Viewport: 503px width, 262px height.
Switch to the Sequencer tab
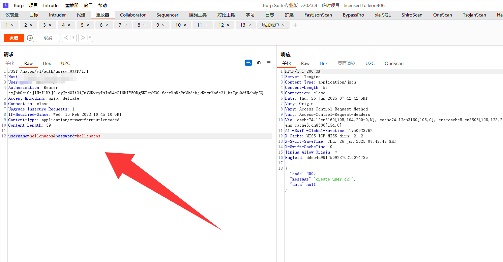point(168,15)
